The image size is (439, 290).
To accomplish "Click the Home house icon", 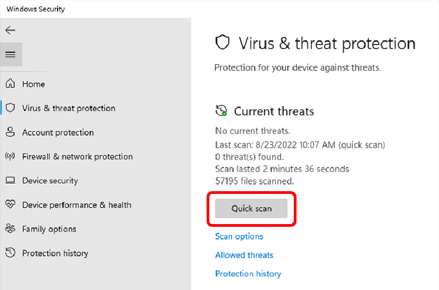I will pyautogui.click(x=10, y=84).
